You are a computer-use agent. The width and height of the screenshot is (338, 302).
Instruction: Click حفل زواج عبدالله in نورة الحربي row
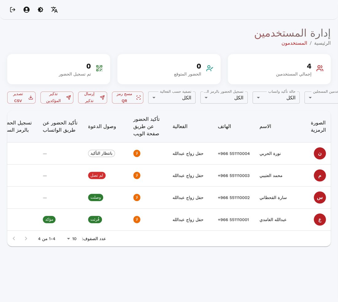(x=188, y=153)
